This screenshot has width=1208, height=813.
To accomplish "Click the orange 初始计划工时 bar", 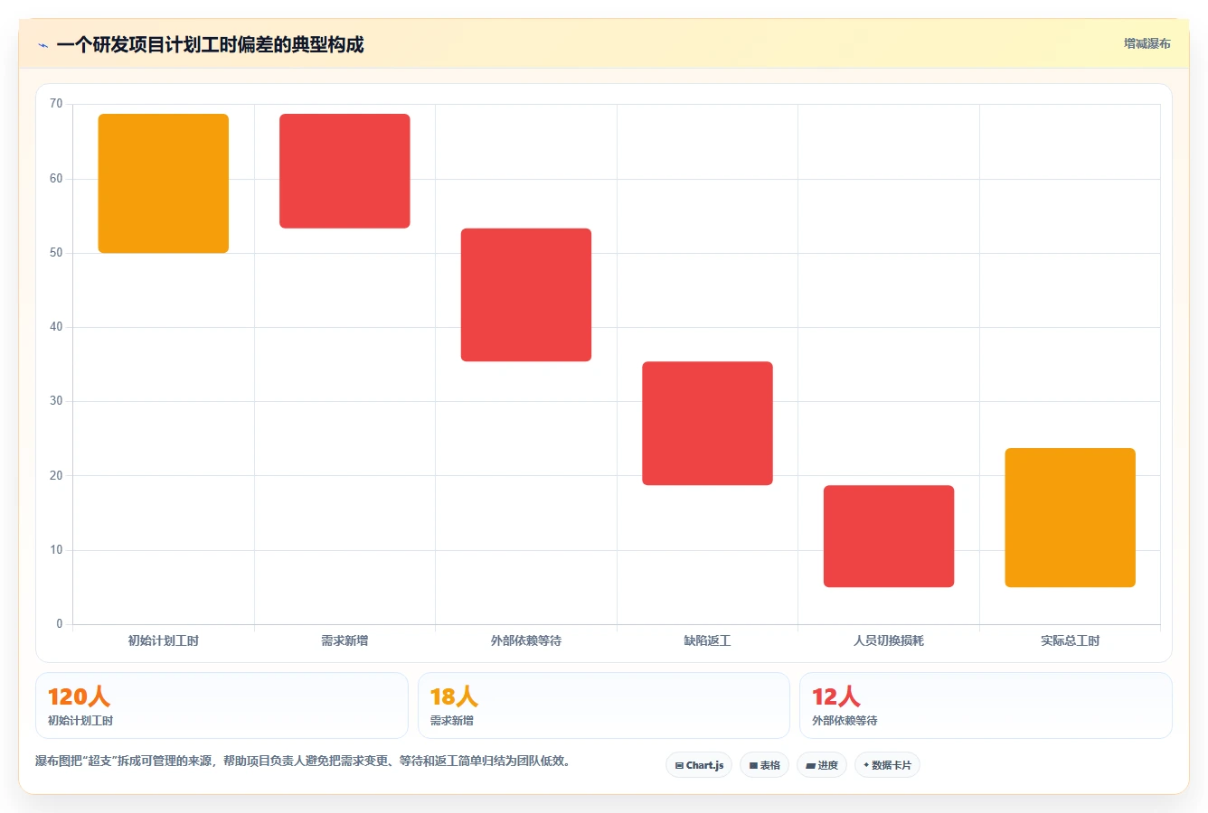I will click(x=164, y=183).
